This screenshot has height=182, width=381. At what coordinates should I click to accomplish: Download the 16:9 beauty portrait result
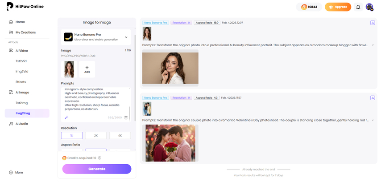coord(372,23)
